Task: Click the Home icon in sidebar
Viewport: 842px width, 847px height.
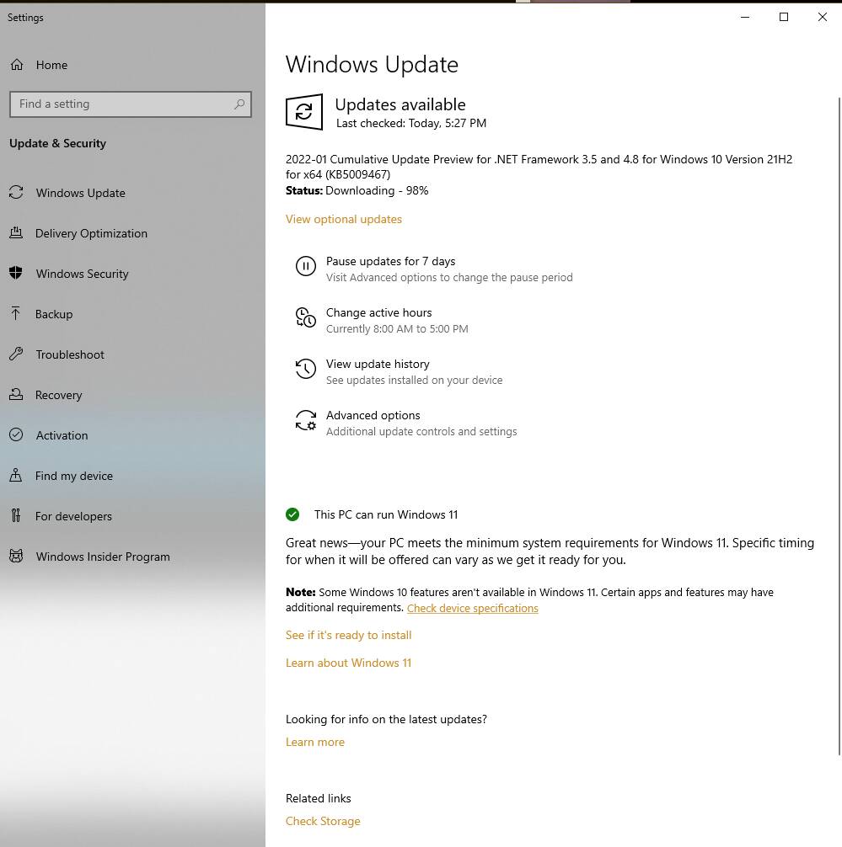Action: (17, 65)
